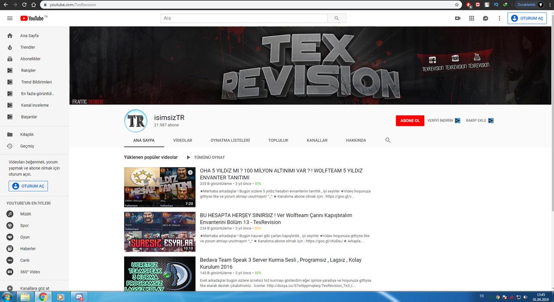Open Abonelikler in the sidebar

pos(30,59)
